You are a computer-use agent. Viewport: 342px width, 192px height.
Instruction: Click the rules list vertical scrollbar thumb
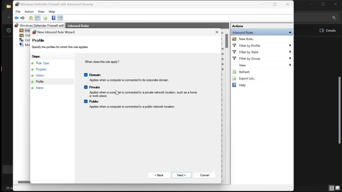[x=227, y=41]
